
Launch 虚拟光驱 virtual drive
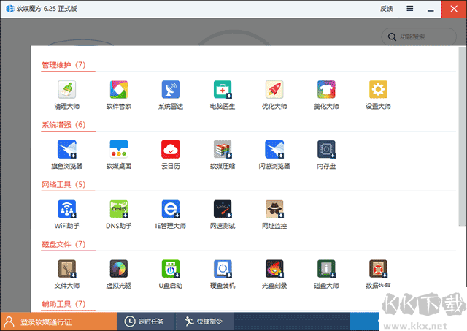118,274
